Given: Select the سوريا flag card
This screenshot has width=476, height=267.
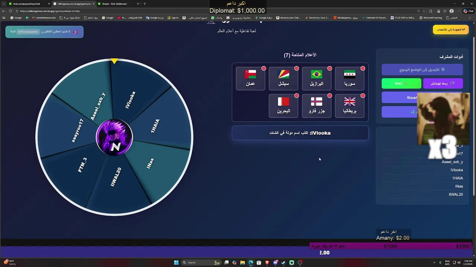Looking at the screenshot, I should [350, 78].
